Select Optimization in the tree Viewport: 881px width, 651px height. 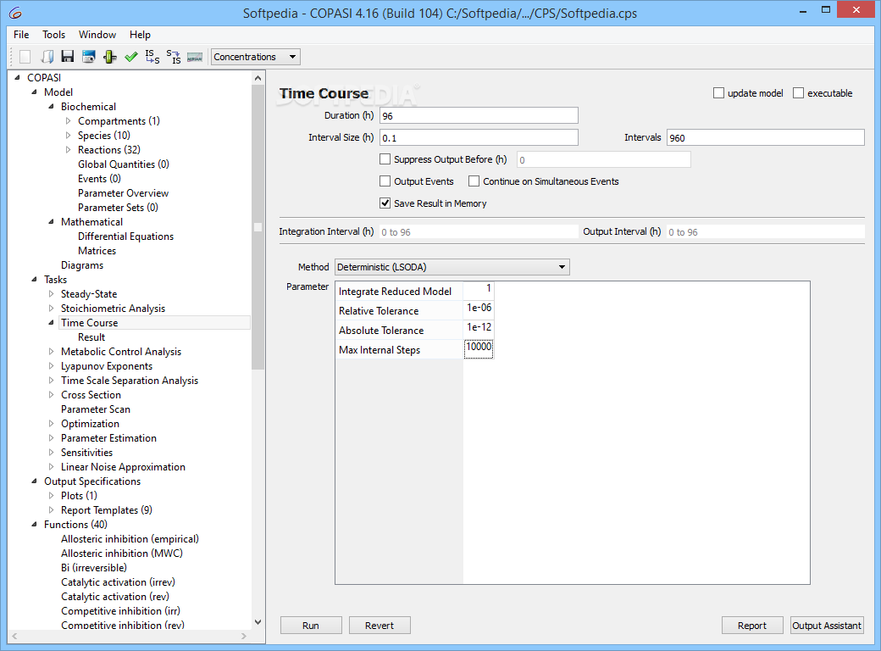(x=90, y=423)
